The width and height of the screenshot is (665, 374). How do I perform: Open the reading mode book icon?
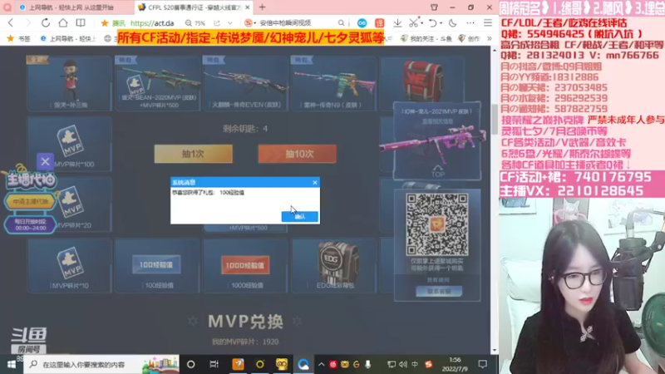(x=81, y=23)
